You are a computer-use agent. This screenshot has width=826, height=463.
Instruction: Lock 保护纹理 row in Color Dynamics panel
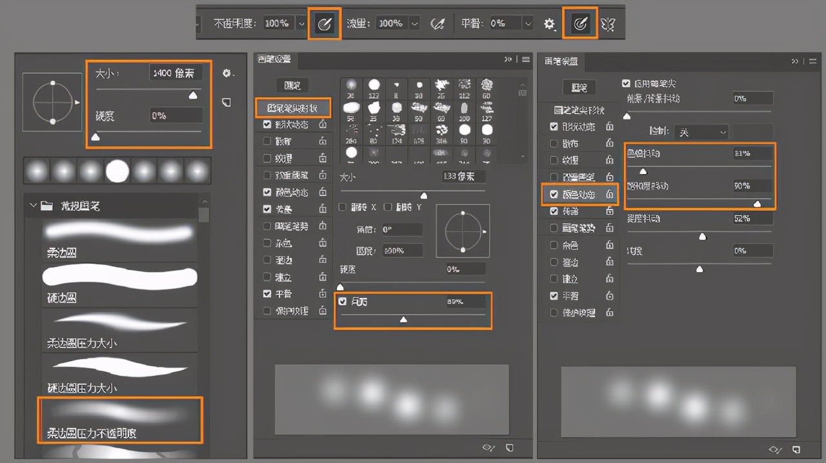(609, 313)
